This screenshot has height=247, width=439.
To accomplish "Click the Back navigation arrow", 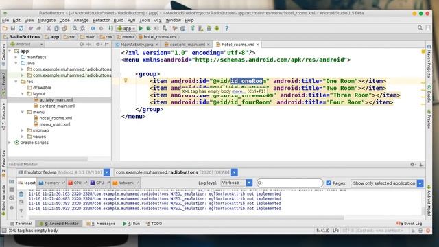I will point(93,28).
